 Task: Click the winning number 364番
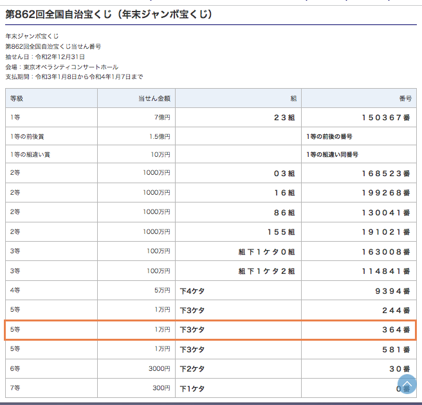point(396,330)
